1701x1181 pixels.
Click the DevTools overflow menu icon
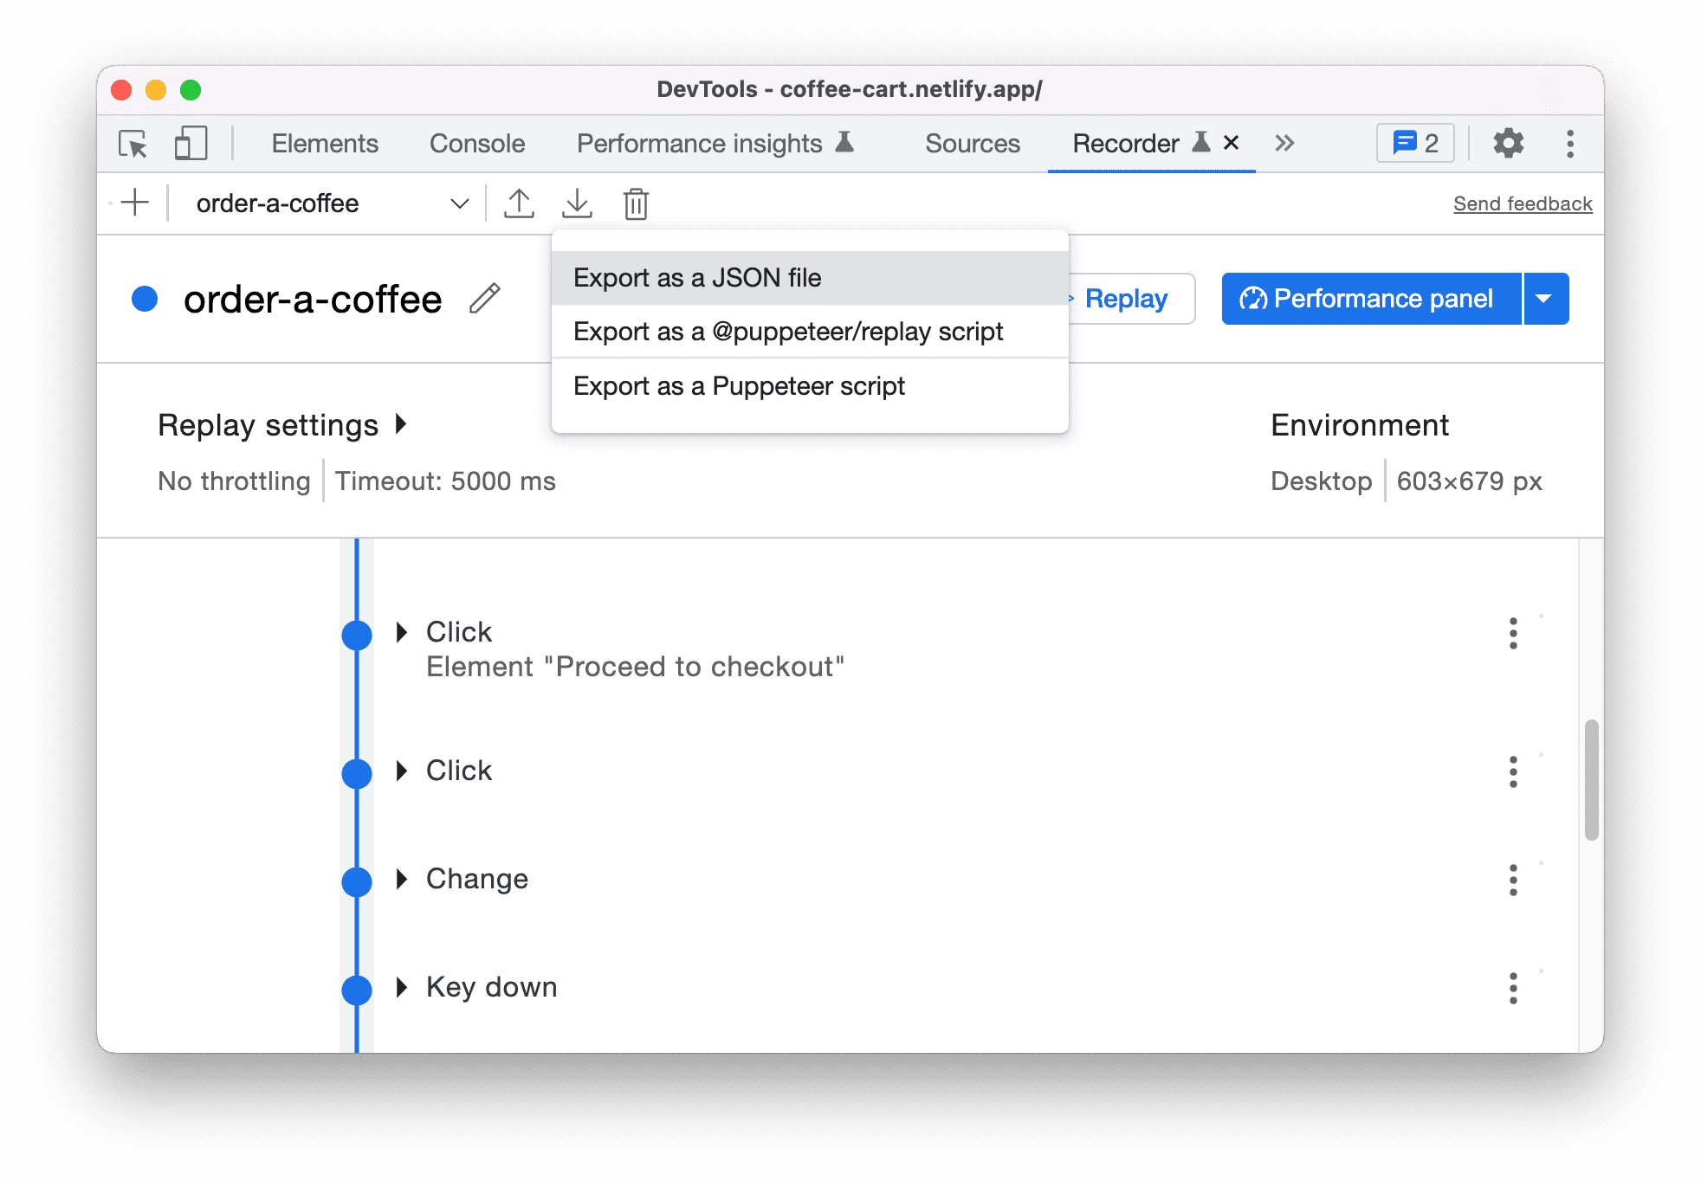tap(1569, 142)
